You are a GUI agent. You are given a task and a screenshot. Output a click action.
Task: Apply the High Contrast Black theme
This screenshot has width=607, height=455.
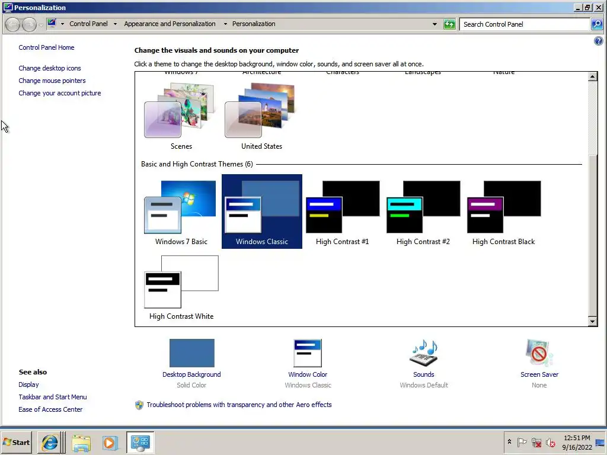click(x=503, y=212)
